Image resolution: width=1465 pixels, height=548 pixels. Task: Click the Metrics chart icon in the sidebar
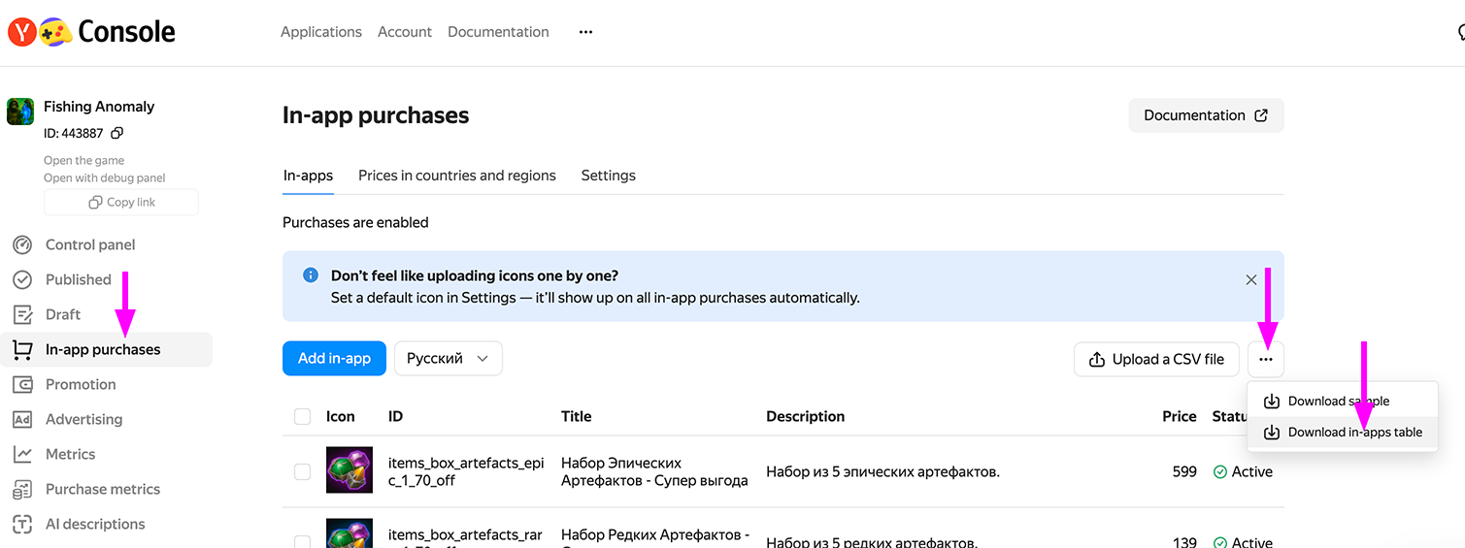(x=22, y=455)
